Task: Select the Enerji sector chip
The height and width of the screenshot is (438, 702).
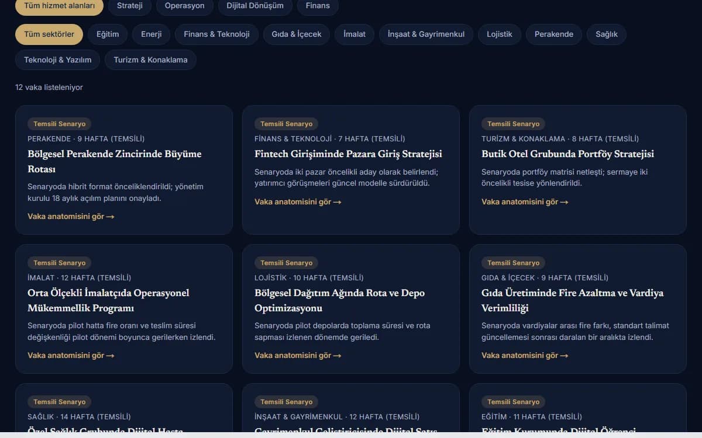Action: (152, 34)
